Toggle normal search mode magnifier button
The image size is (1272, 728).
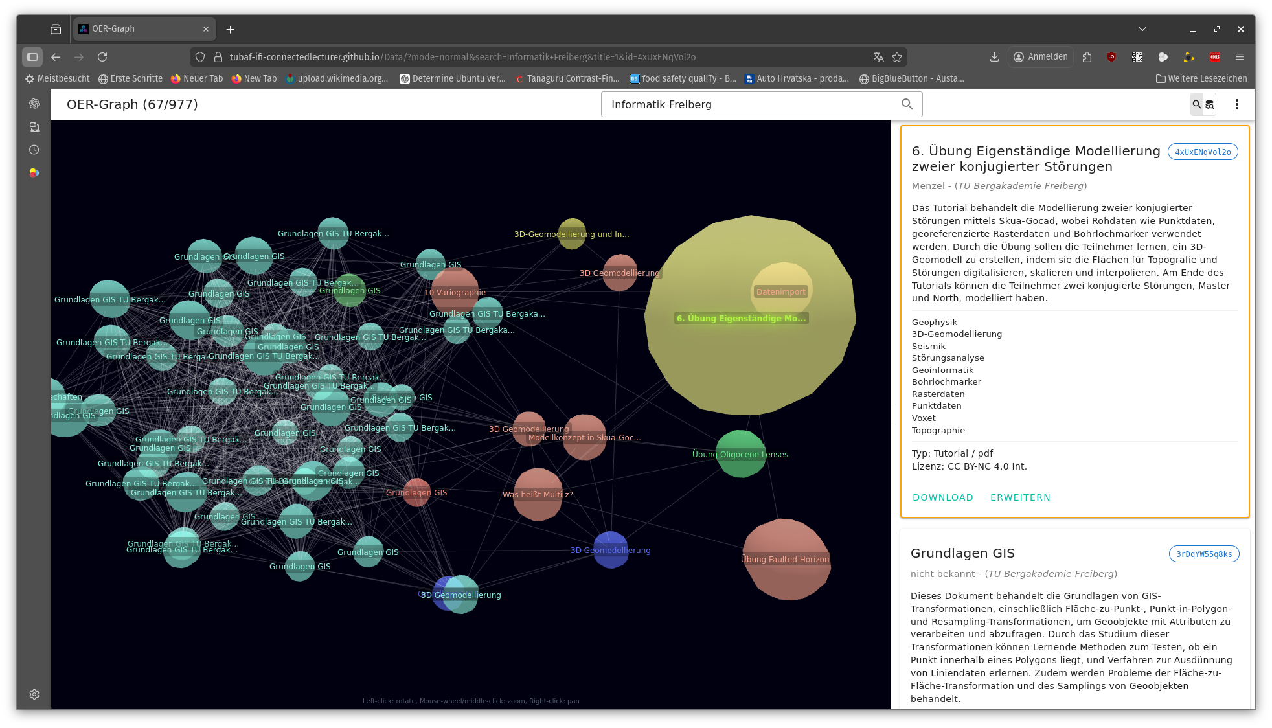pos(1196,104)
